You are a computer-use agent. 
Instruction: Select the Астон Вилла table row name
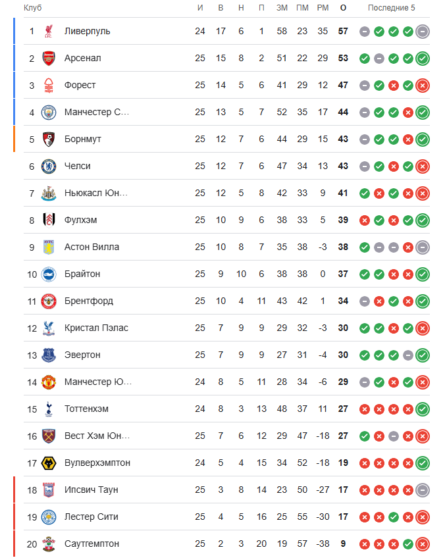coord(92,247)
